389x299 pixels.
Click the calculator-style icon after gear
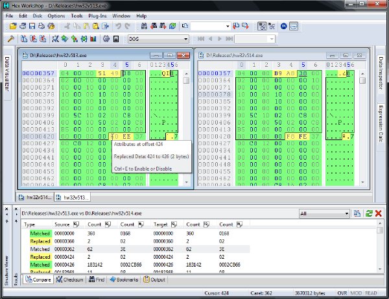tap(116, 39)
